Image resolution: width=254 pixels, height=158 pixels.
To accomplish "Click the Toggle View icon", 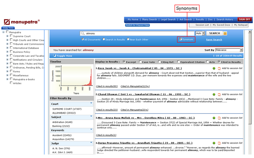I will point(55,55).
